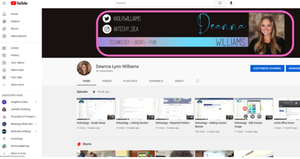Open Schoology - Linking Section thumbnail

tap(135, 109)
